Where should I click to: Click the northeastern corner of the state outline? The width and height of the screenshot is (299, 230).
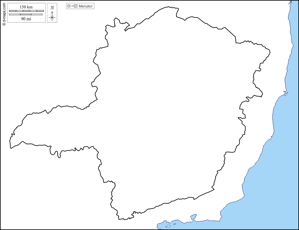(x=269, y=51)
